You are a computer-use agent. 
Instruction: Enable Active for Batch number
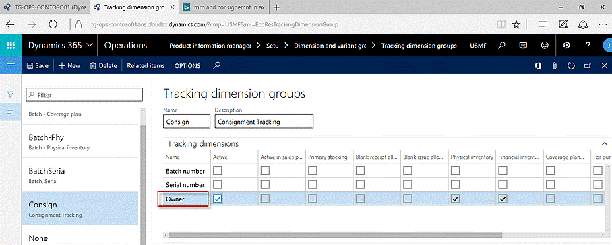[218, 170]
